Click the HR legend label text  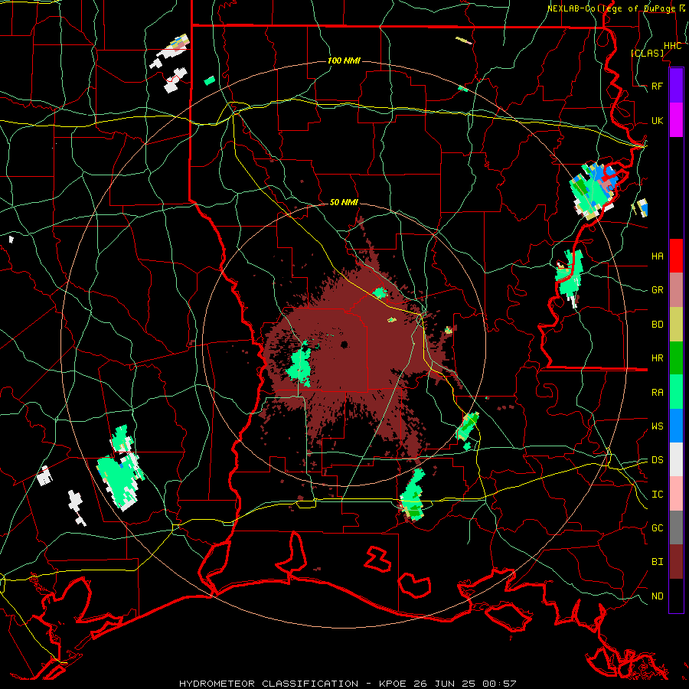point(657,358)
